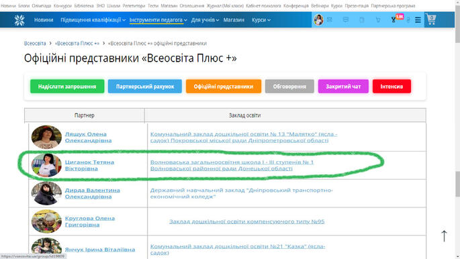Click the back-to-top arrow
The width and height of the screenshot is (460, 259).
pyautogui.click(x=444, y=236)
